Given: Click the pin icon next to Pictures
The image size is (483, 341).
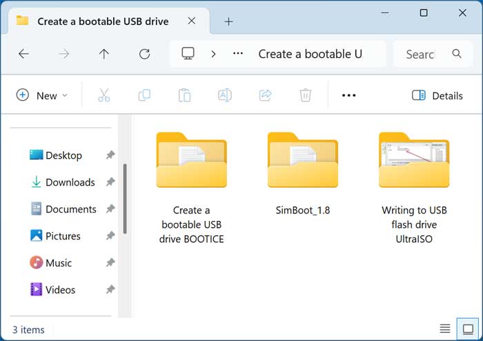Looking at the screenshot, I should click(x=110, y=235).
